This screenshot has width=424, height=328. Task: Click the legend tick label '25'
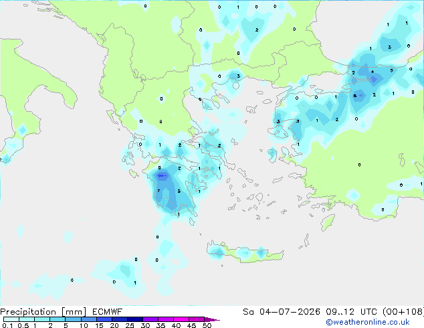[130, 325]
